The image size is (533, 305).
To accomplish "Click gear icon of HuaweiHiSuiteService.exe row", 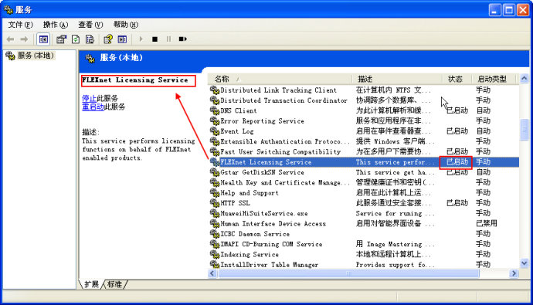I will coord(215,213).
